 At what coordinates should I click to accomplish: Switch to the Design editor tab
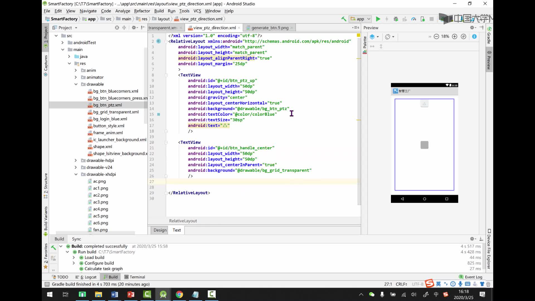coord(160,230)
